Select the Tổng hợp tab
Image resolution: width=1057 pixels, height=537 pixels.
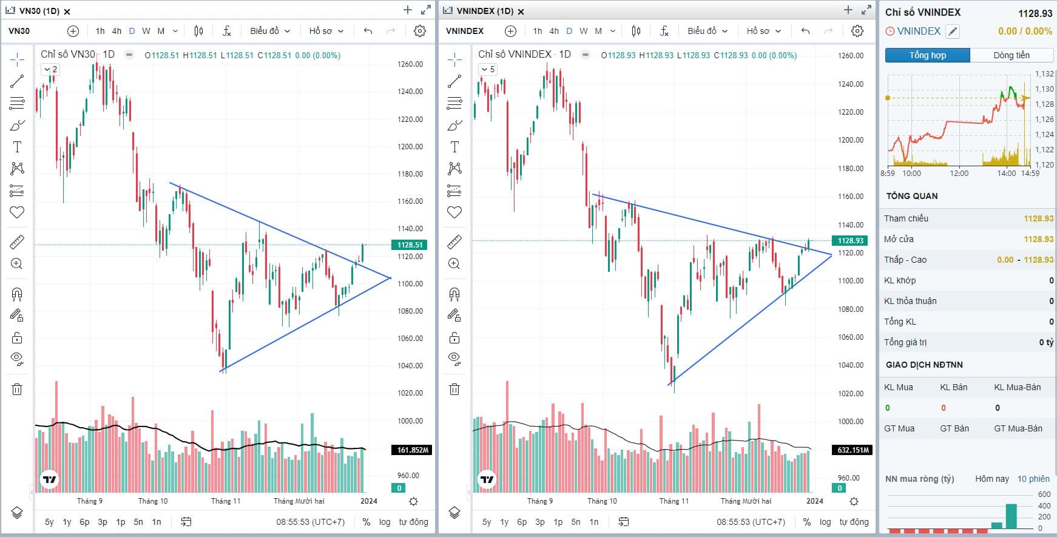[927, 55]
